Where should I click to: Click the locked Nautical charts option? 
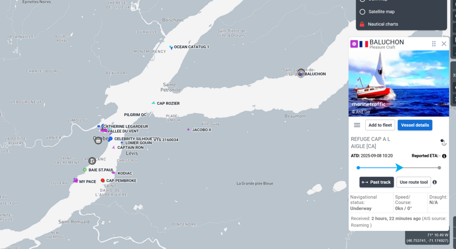362,24
